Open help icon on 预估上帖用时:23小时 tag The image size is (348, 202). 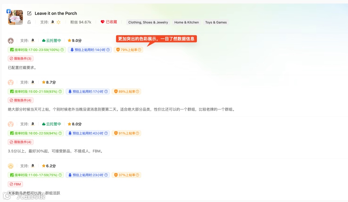106,175
